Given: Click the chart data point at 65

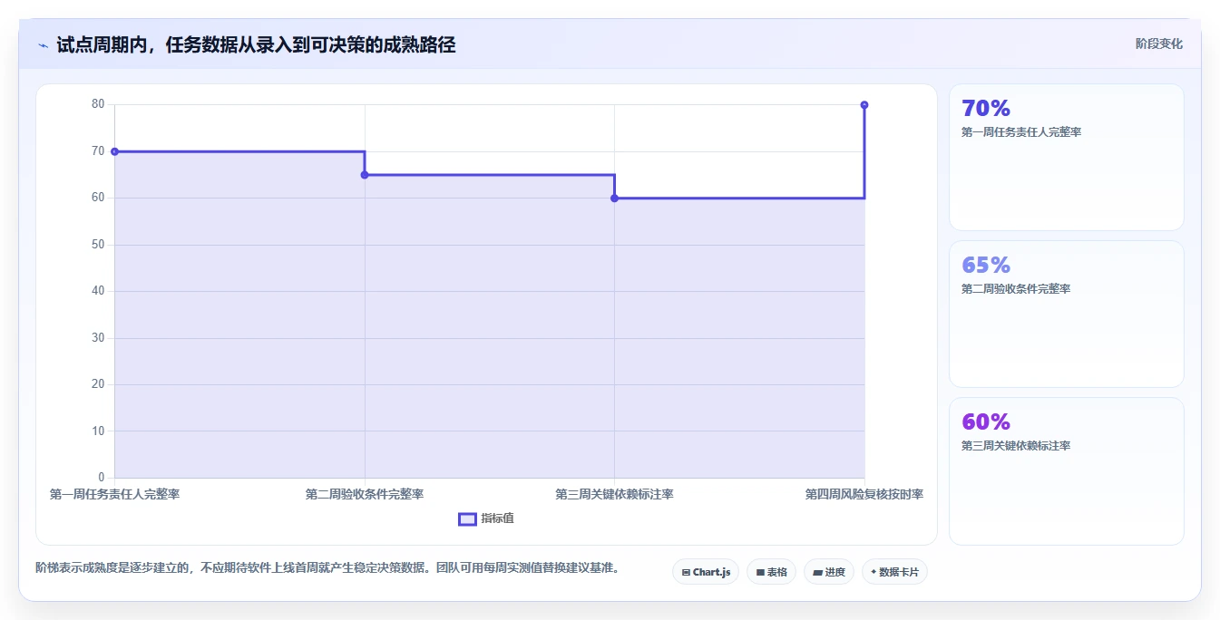Looking at the screenshot, I should pos(365,175).
